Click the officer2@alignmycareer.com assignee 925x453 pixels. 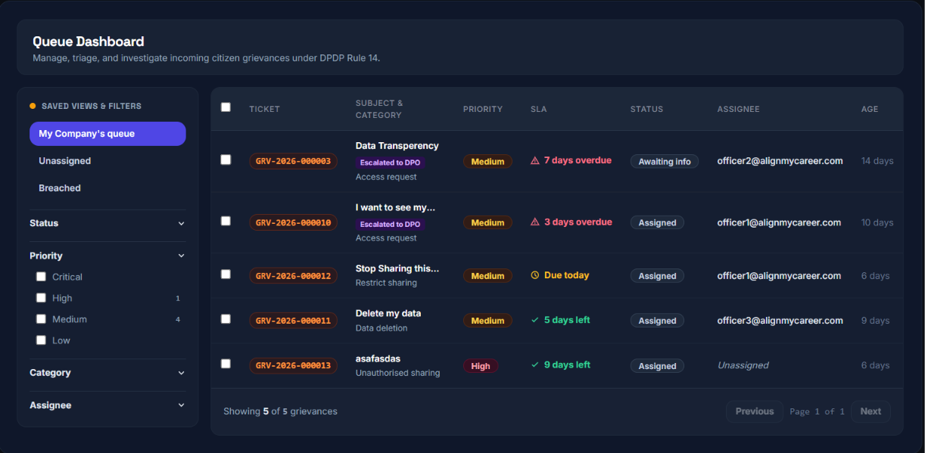(780, 161)
